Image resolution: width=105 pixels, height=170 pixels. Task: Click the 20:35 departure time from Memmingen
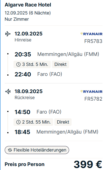click(23, 54)
